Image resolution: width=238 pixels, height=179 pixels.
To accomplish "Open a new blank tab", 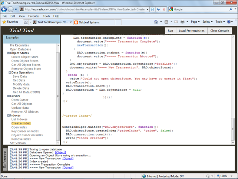I will pyautogui.click(x=118, y=22).
